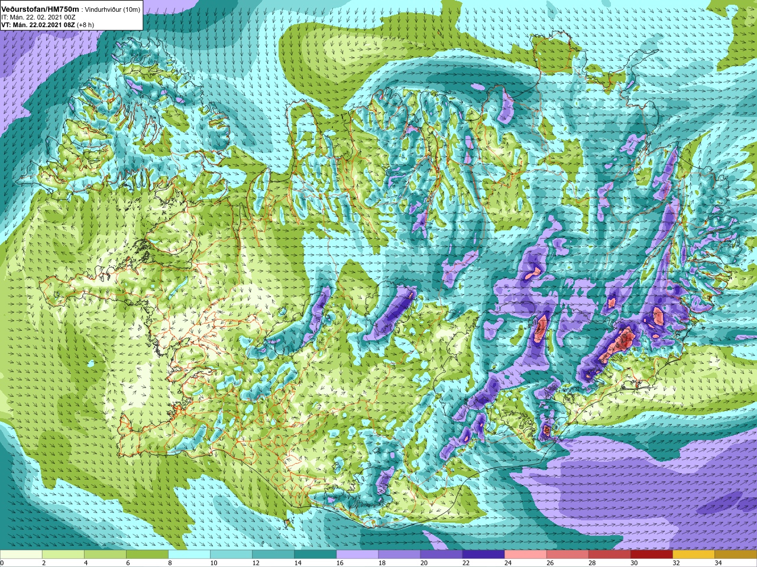Select the teal 12–14 legend swatch

273,555
